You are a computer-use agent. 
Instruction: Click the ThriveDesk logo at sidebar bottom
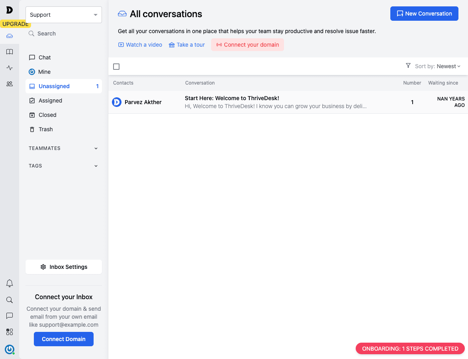pyautogui.click(x=10, y=349)
